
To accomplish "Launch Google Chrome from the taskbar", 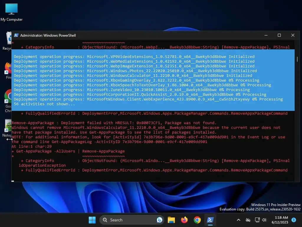I will pos(197,220).
